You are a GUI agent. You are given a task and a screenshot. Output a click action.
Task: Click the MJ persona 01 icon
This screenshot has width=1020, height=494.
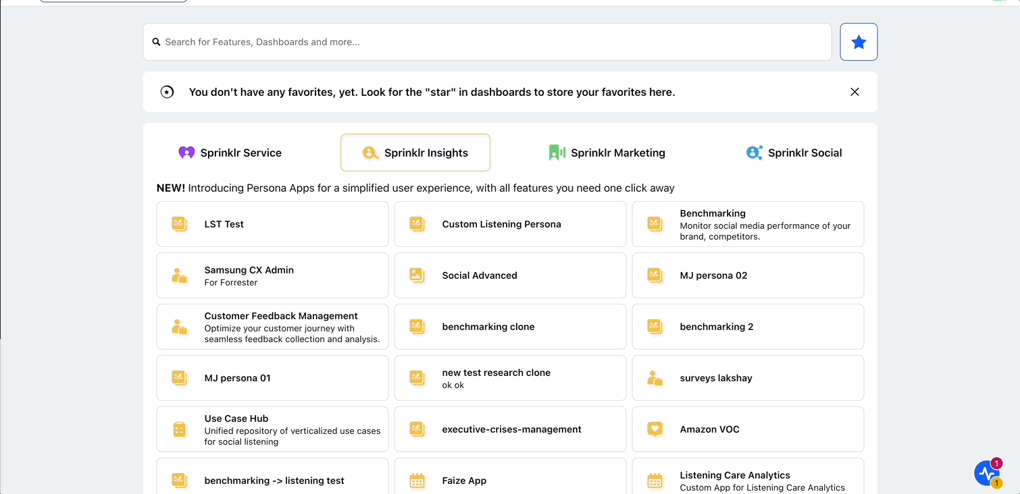(179, 378)
